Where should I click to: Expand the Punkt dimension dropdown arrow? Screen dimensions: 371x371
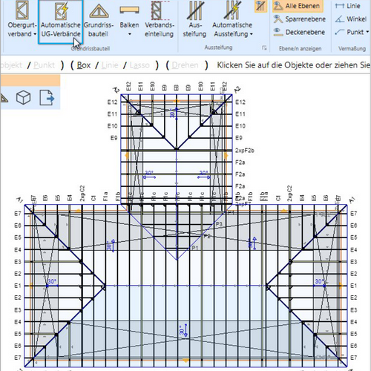(367, 32)
